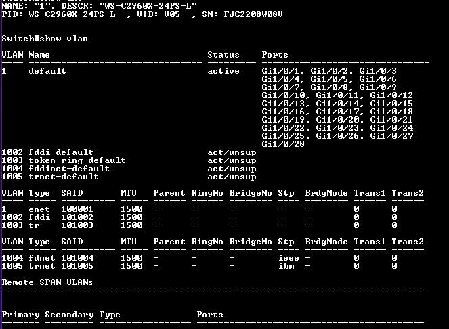
Task: Click port entry 'Gi1/0/26'
Action: click(337, 135)
